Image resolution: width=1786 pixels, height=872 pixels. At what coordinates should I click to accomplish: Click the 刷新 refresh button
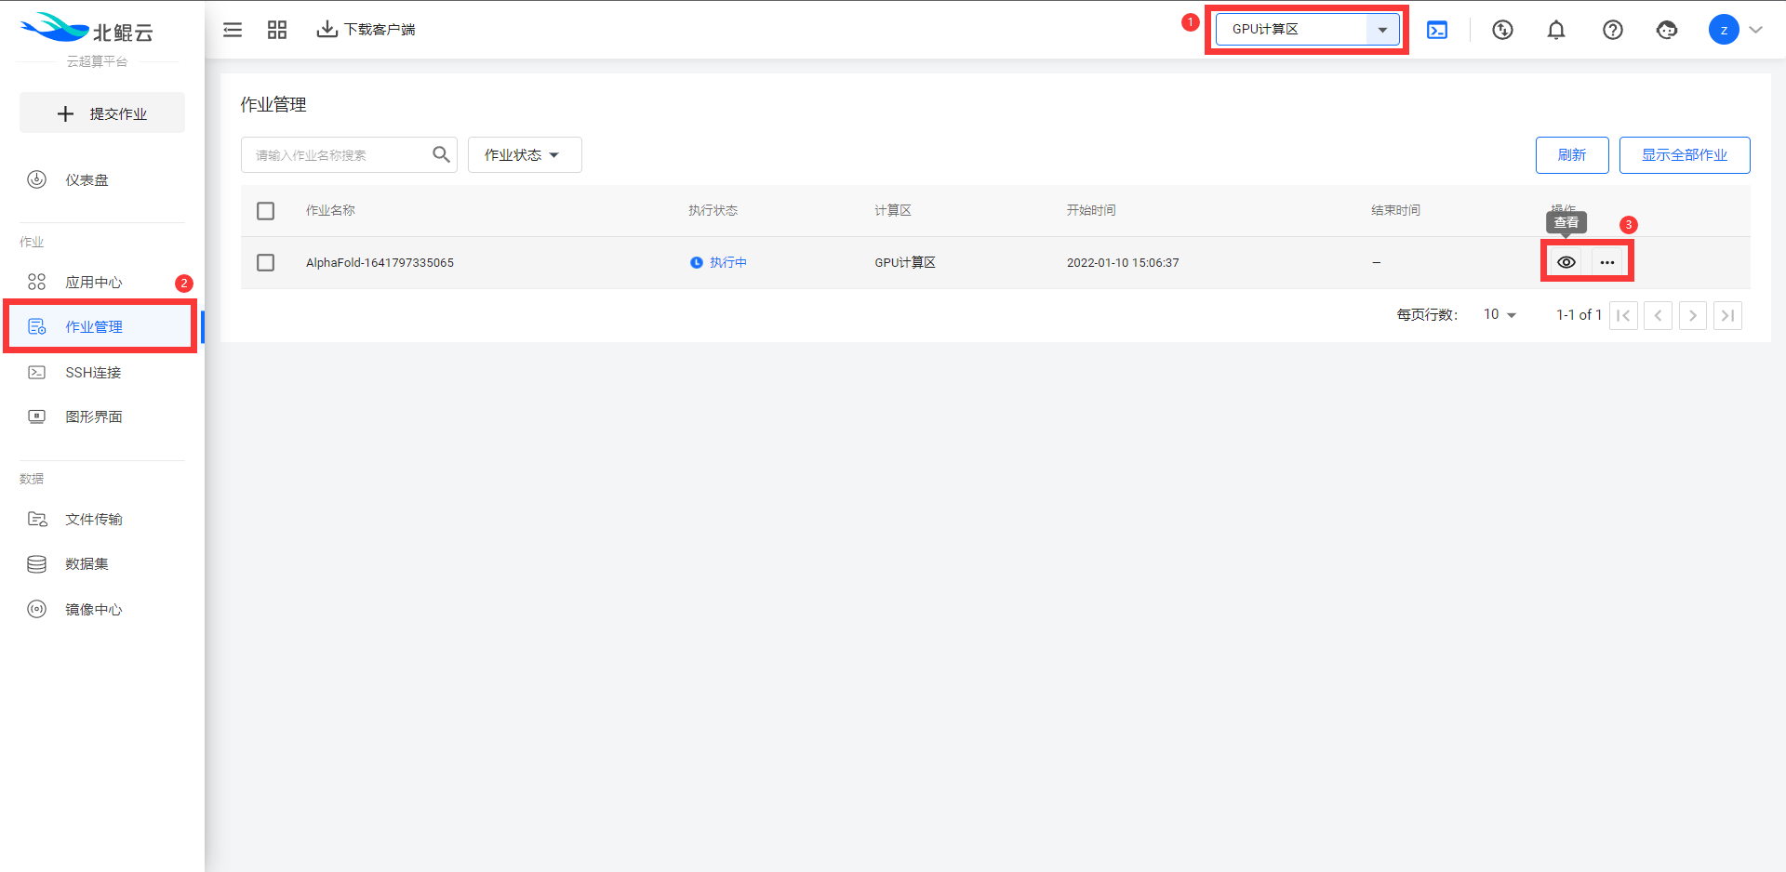[x=1572, y=155]
